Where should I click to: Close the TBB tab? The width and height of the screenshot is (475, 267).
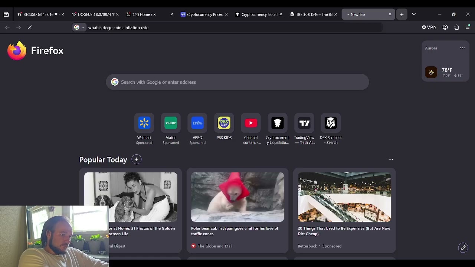335,14
